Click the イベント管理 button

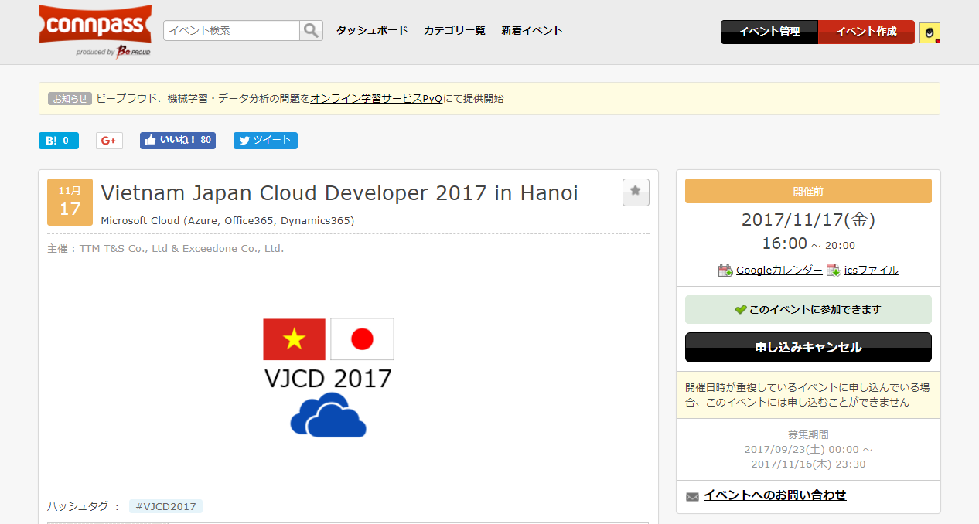click(x=769, y=32)
